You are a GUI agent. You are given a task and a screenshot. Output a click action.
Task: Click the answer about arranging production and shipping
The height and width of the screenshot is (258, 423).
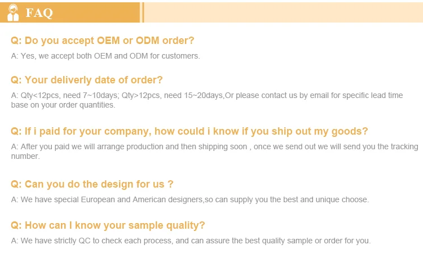214,146
